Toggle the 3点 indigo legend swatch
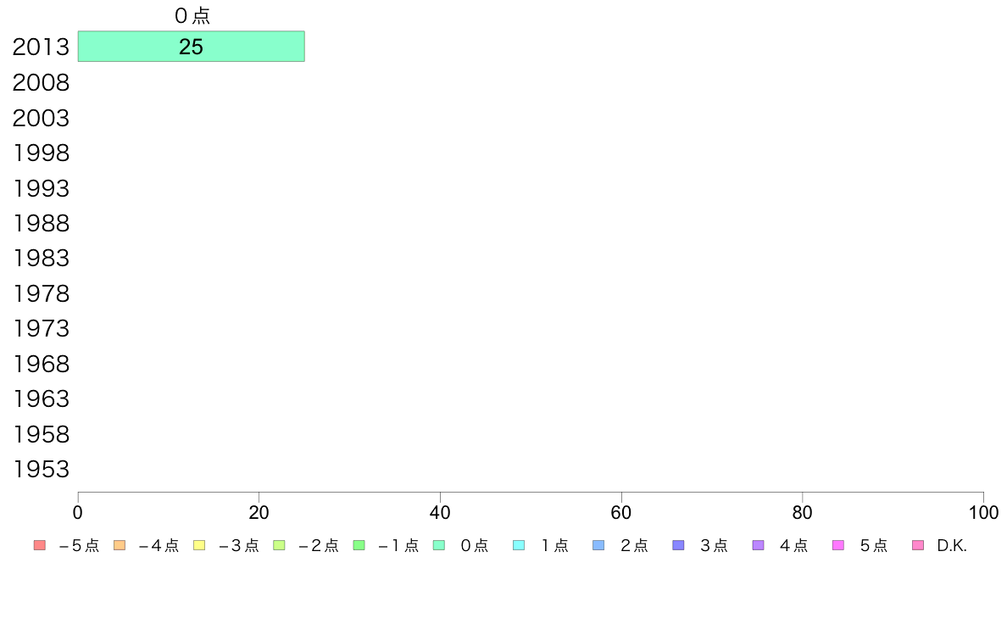This screenshot has width=1007, height=624. 678,546
